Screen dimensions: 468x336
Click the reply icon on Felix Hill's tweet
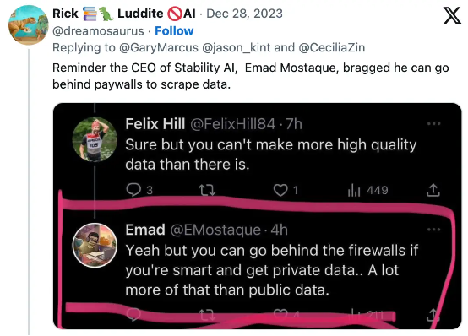coord(133,190)
